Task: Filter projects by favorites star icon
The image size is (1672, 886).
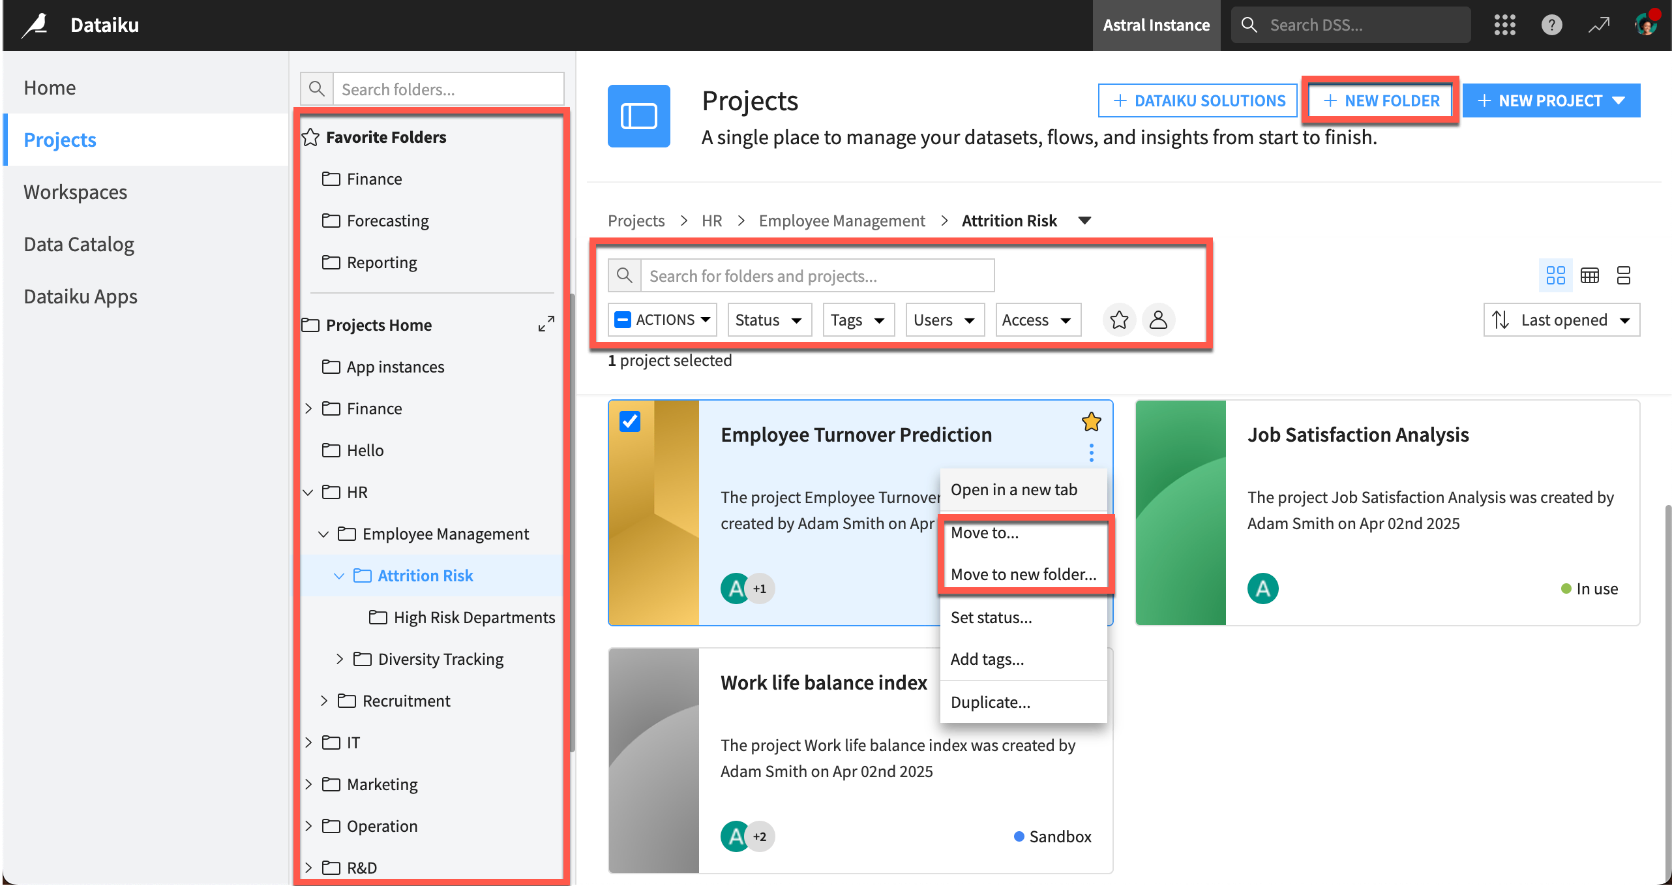Action: click(x=1119, y=320)
